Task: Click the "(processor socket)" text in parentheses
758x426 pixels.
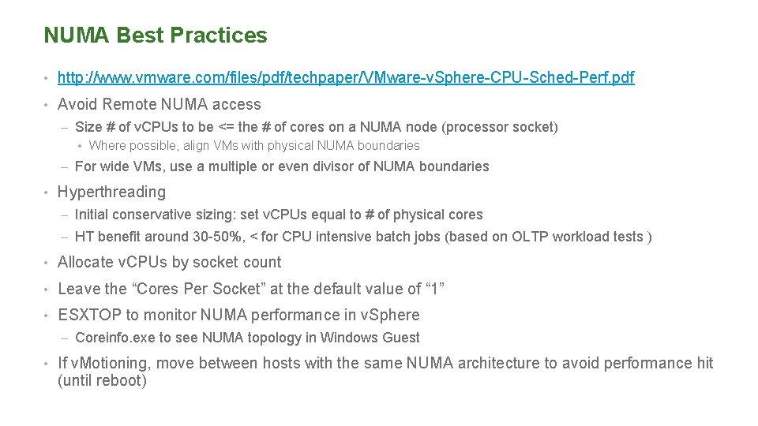Action: pyautogui.click(x=501, y=126)
